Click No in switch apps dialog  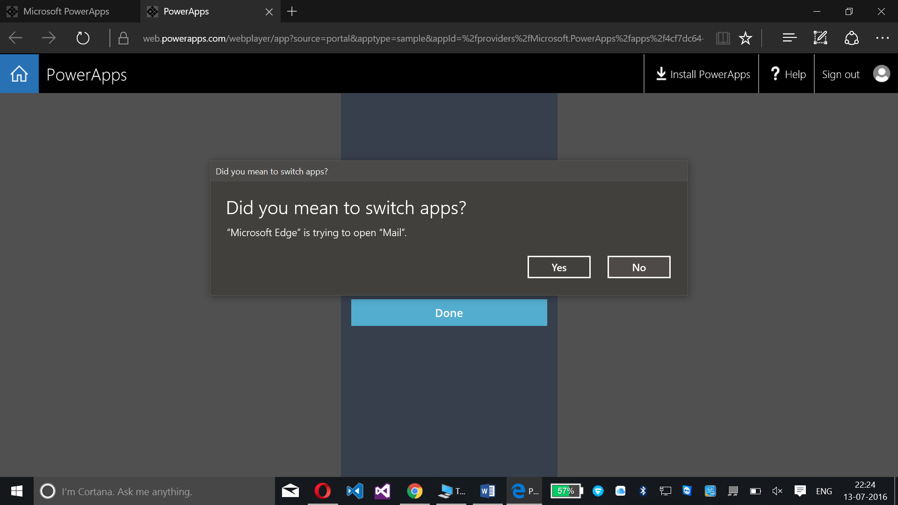coord(639,267)
